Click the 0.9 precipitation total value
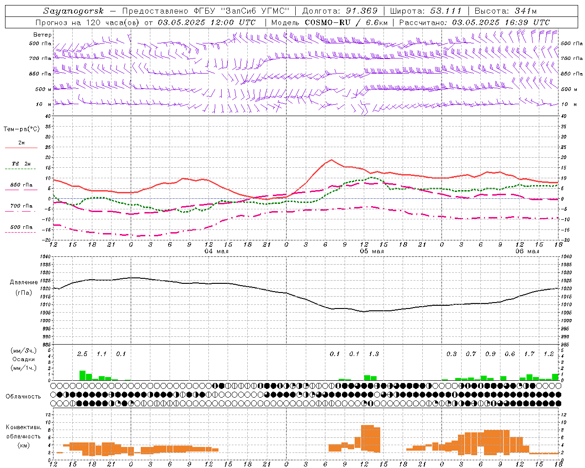 (x=490, y=354)
